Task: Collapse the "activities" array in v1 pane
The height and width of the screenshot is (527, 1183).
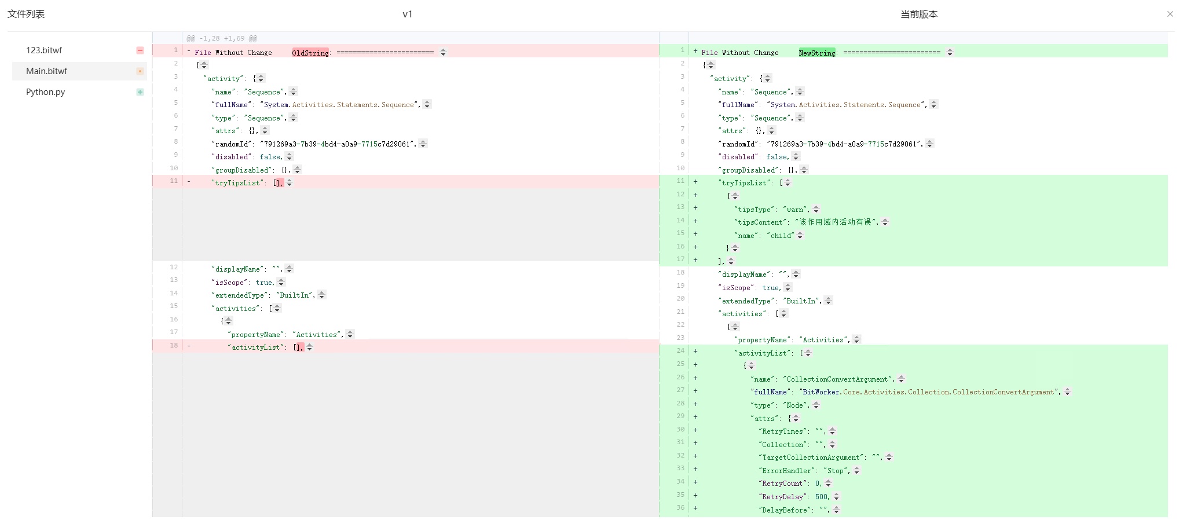Action: 277,308
